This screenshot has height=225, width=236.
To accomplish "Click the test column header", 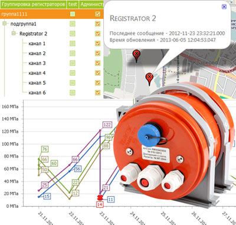I will pyautogui.click(x=73, y=4).
